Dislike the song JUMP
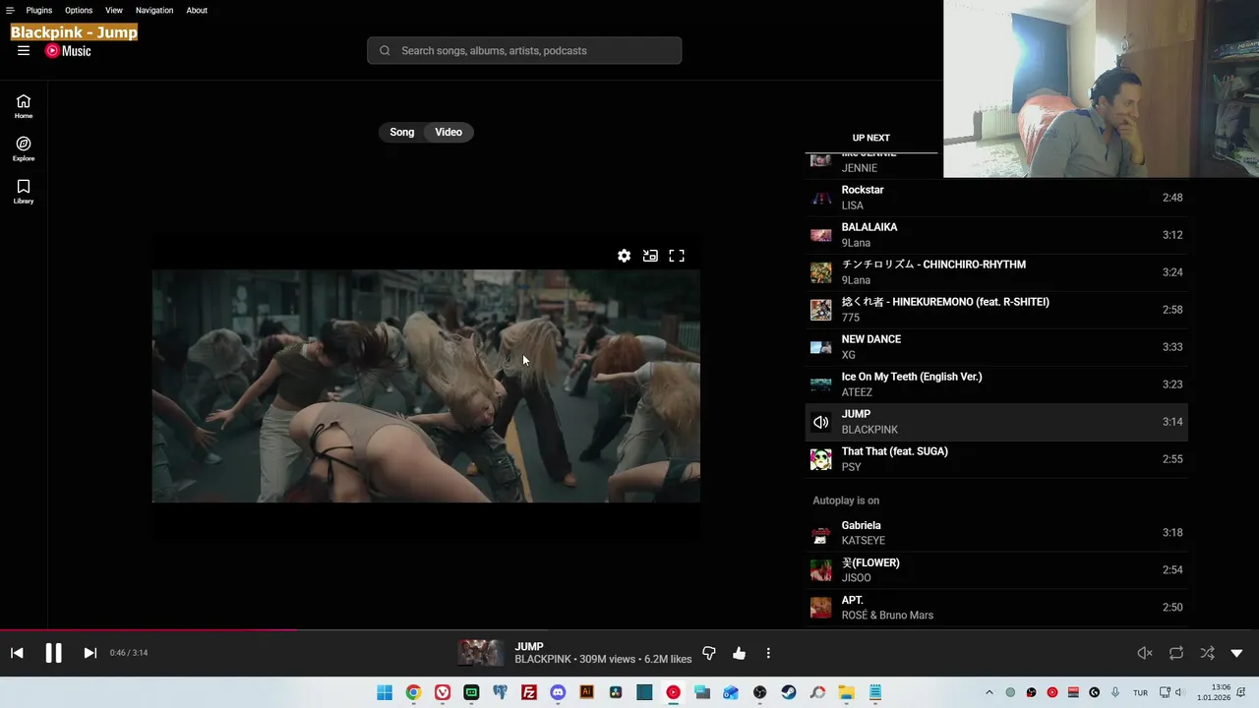1259x708 pixels. [x=709, y=653]
